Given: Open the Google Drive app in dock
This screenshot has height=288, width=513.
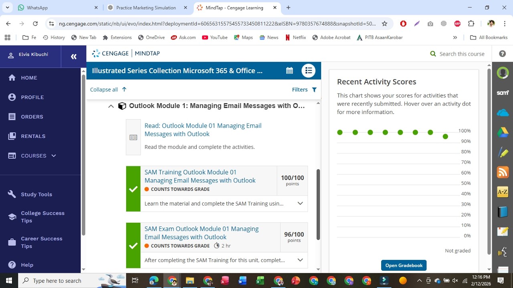Looking at the screenshot, I should [503, 132].
